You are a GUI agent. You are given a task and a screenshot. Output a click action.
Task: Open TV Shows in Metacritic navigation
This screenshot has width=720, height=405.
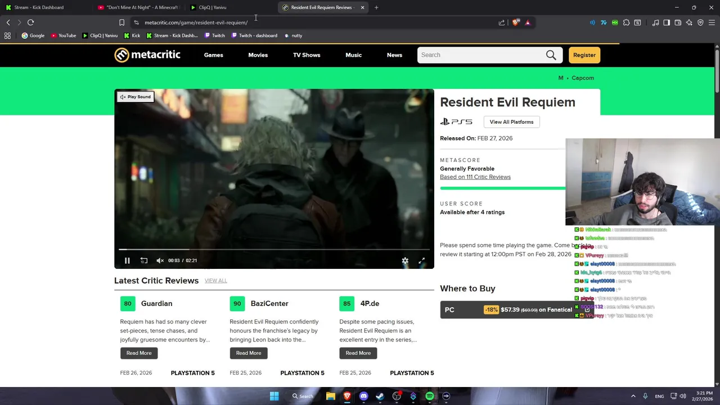pos(307,55)
